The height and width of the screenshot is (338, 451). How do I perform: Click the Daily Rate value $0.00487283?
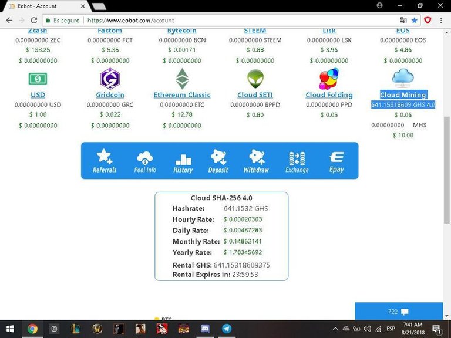point(243,230)
